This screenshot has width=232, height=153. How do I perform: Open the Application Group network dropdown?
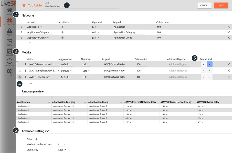38,38
